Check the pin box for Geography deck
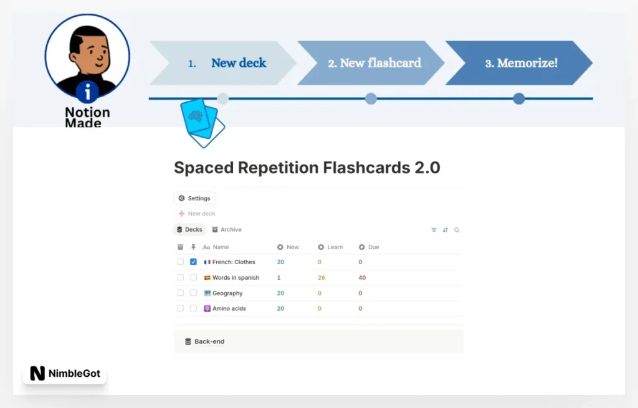 (193, 293)
